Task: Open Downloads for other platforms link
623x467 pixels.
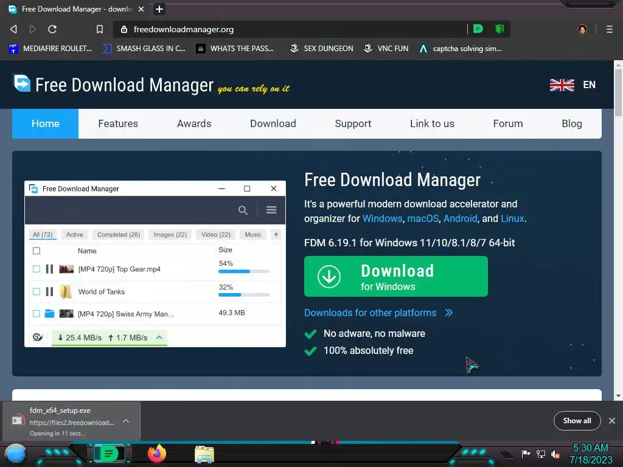Action: (378, 313)
